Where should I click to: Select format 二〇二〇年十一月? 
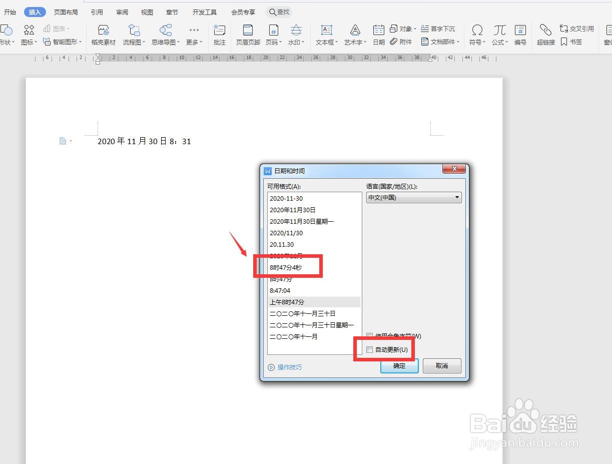(x=314, y=337)
